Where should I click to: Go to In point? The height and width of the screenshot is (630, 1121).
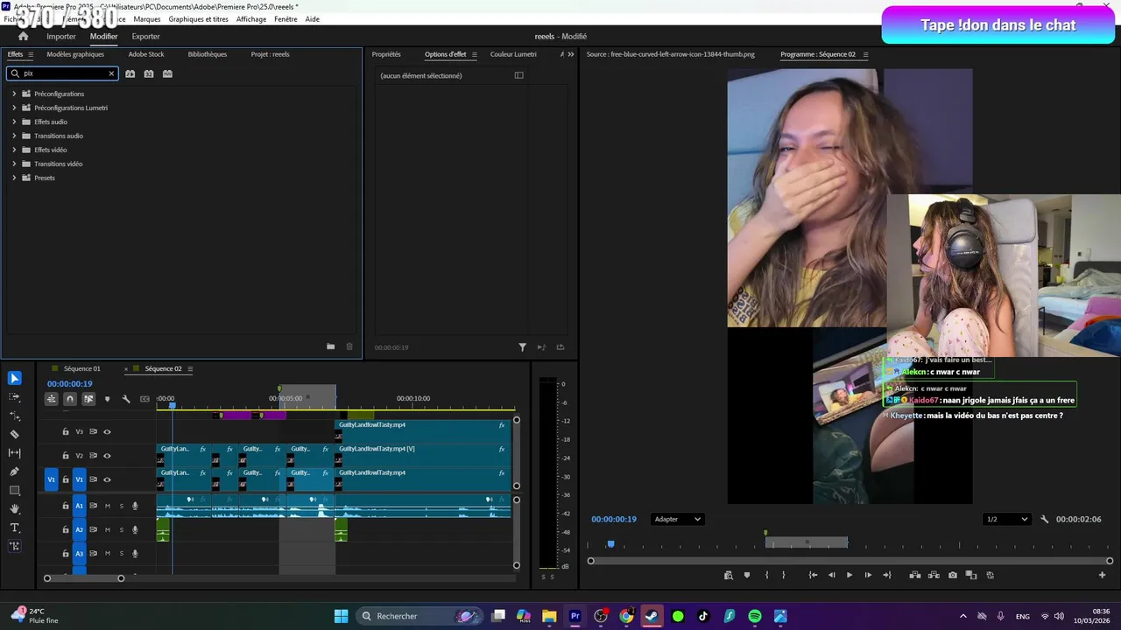[x=813, y=575]
